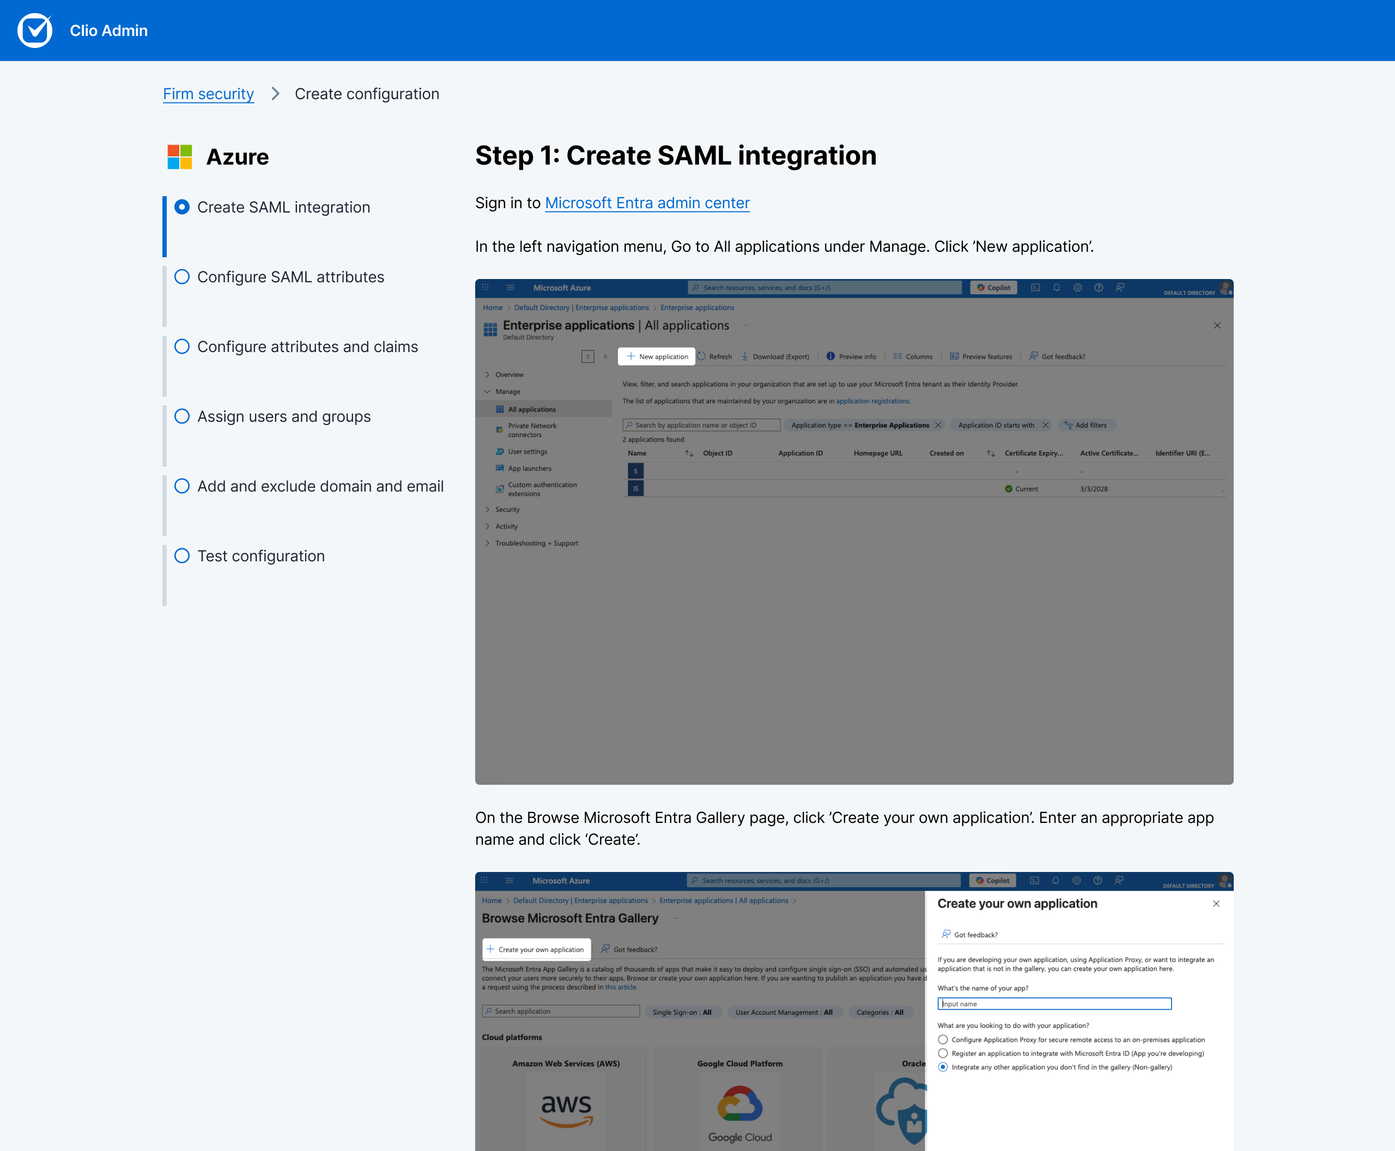Open Single Sign-on : All filter dropdown
1395x1151 pixels.
coord(682,1013)
